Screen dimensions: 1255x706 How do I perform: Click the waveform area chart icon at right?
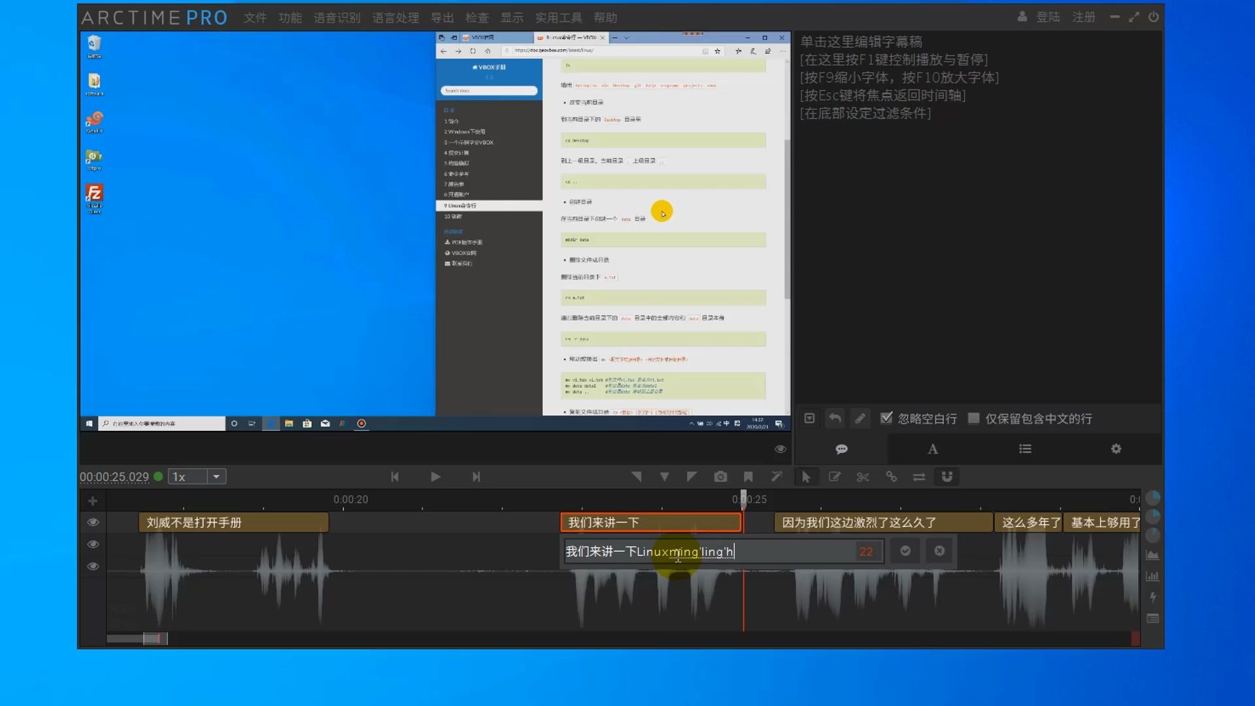[1152, 555]
